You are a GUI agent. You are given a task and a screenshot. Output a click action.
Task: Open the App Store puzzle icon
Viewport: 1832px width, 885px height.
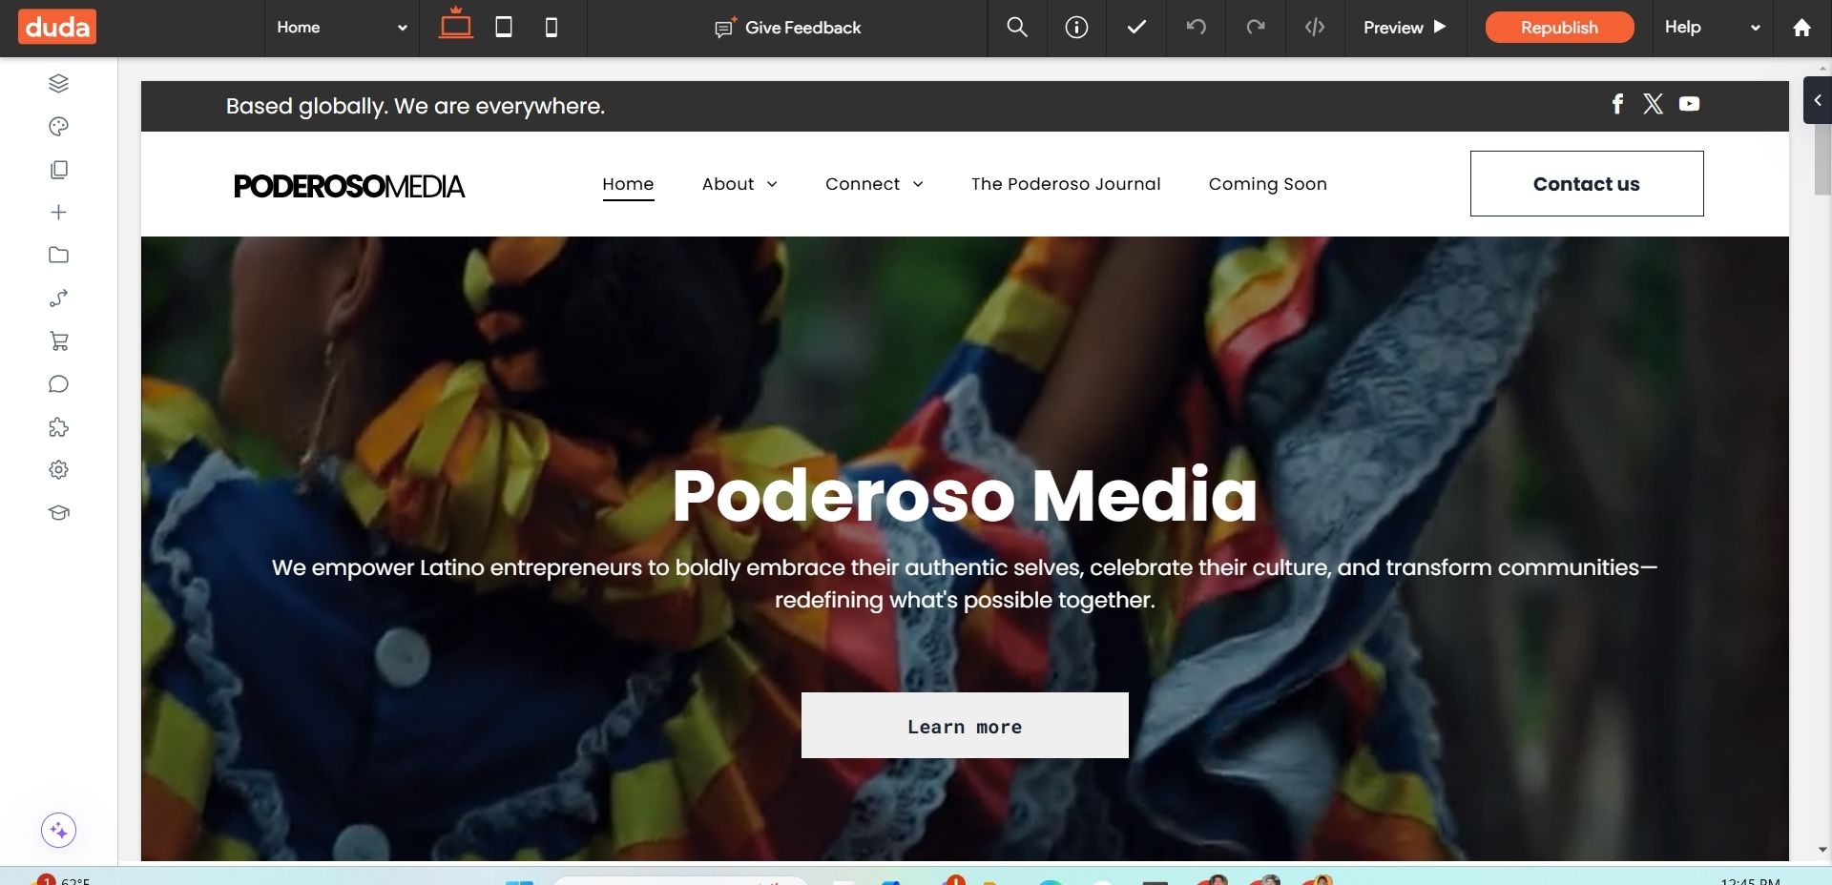point(58,426)
